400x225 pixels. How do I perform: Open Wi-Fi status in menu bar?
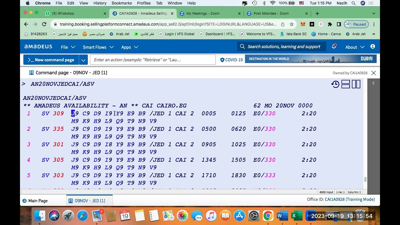[x=272, y=3]
